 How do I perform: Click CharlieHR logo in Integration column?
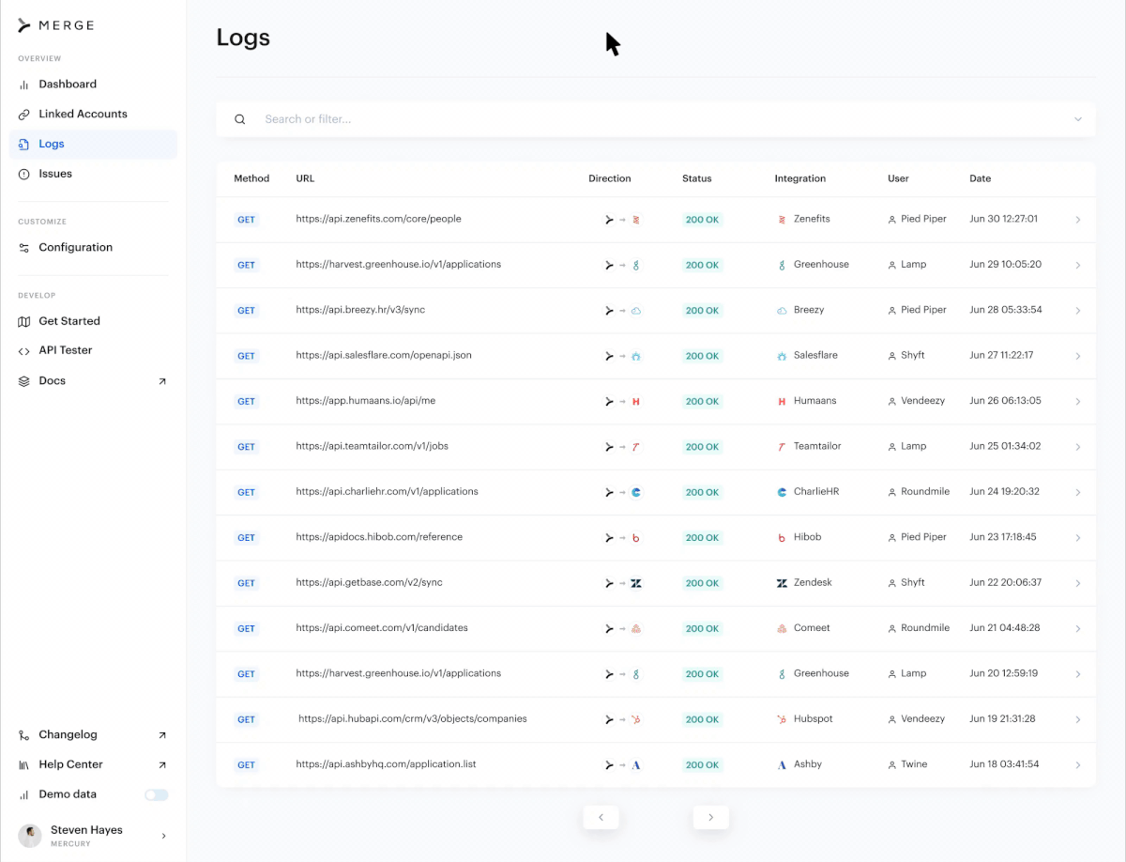point(782,492)
